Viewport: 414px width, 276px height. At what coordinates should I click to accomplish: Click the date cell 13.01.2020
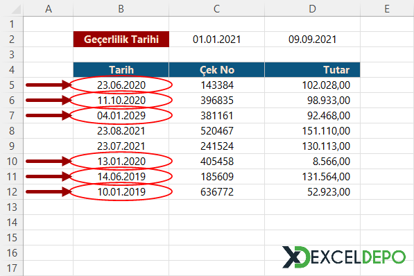121,162
